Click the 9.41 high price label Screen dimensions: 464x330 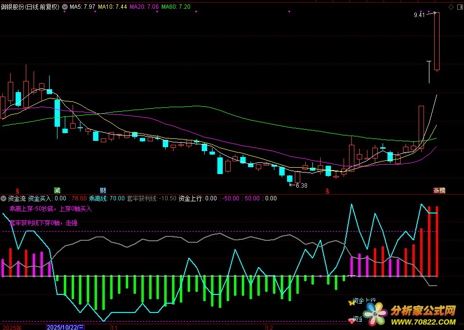click(419, 16)
